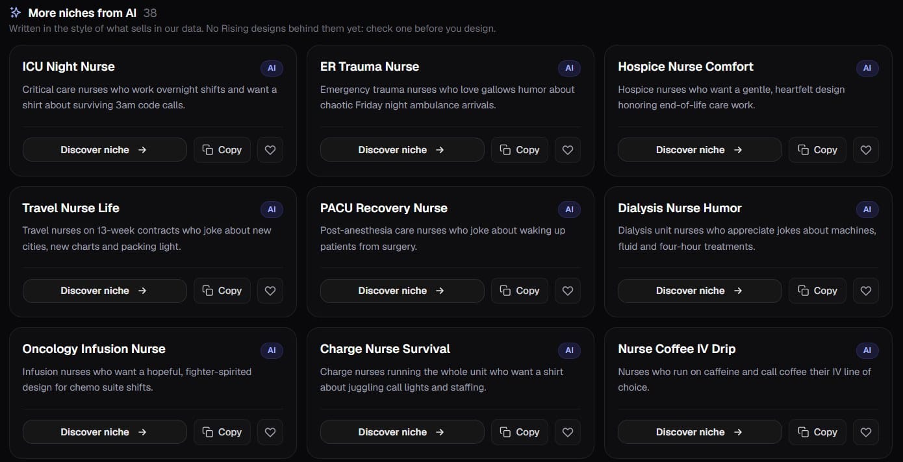Select the Charge Nurse Survival title

point(385,349)
